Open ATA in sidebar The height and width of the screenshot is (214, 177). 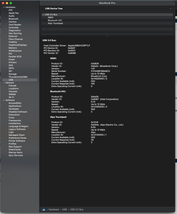(x=11, y=10)
